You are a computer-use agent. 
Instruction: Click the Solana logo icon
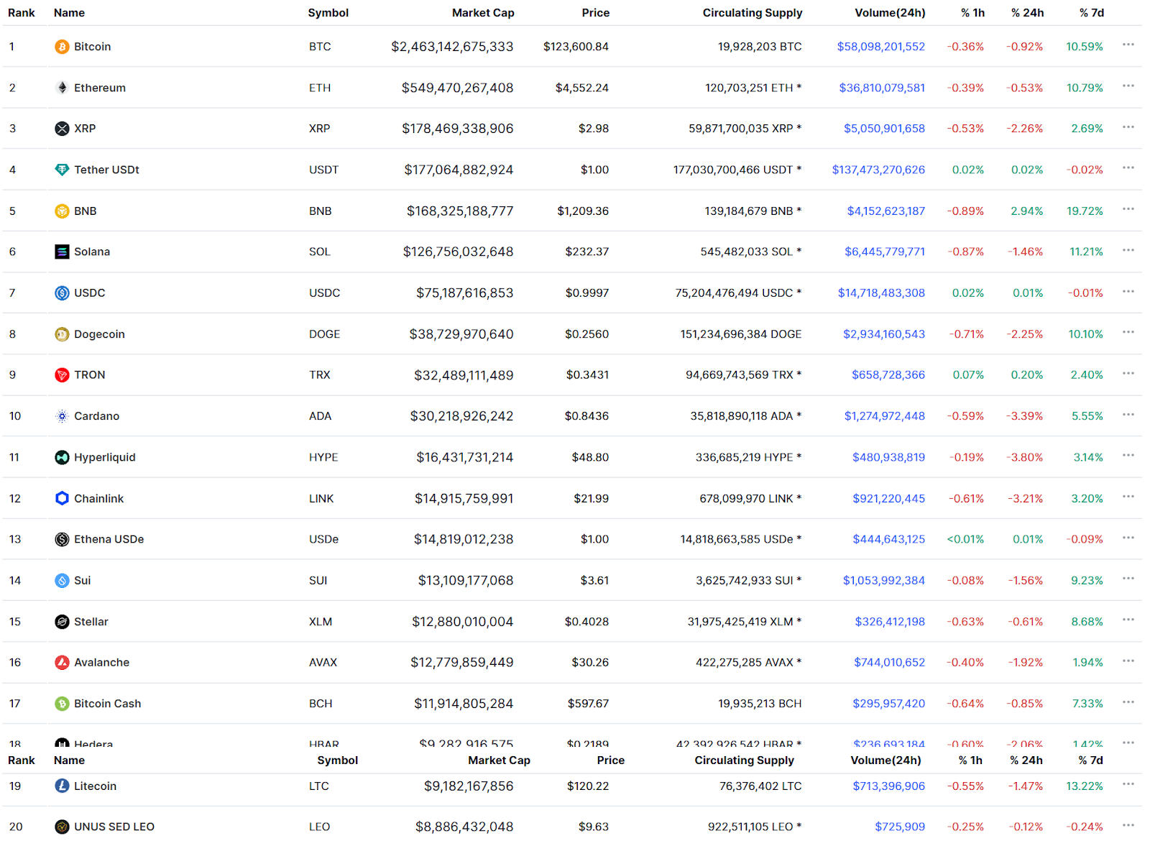click(62, 252)
